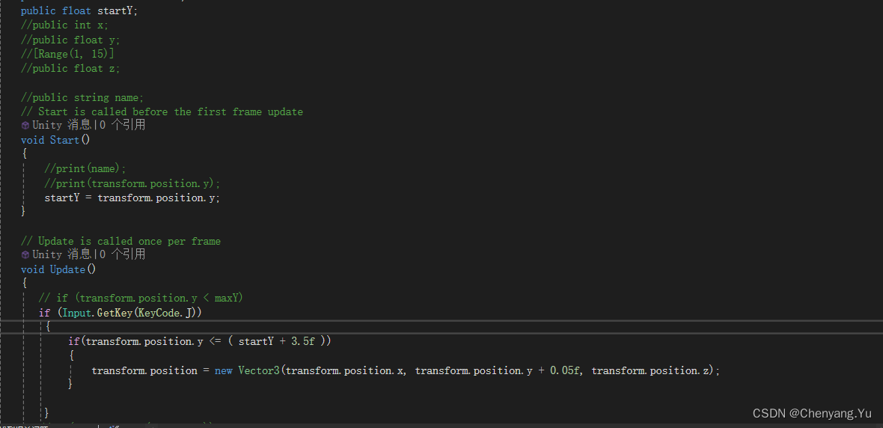The height and width of the screenshot is (428, 883).
Task: Click the 'startY = transform.position.y;' statement
Action: [x=132, y=198]
